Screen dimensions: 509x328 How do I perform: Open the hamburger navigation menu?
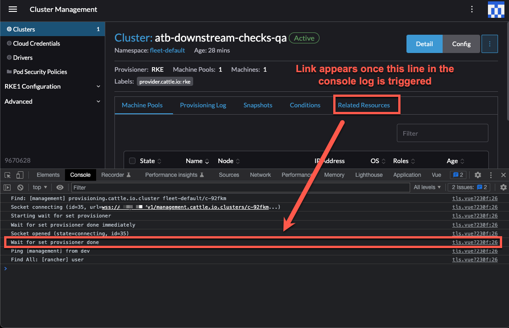(x=12, y=9)
